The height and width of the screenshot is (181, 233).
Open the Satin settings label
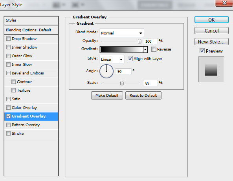[16, 99]
